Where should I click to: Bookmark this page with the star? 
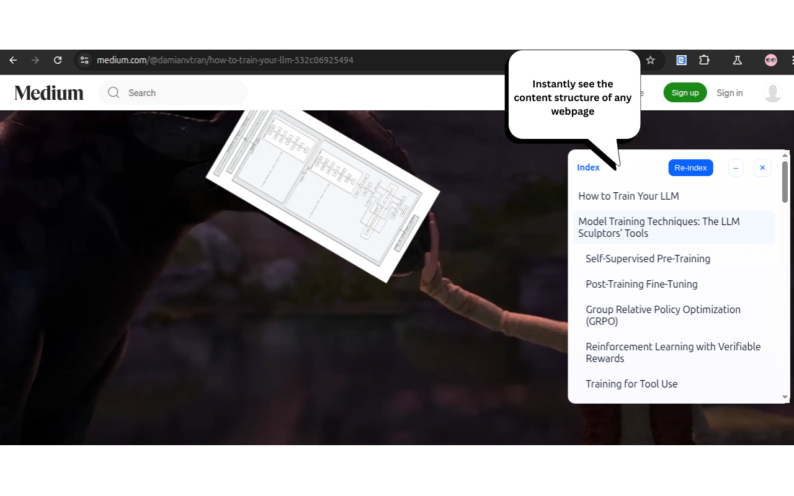tap(650, 60)
